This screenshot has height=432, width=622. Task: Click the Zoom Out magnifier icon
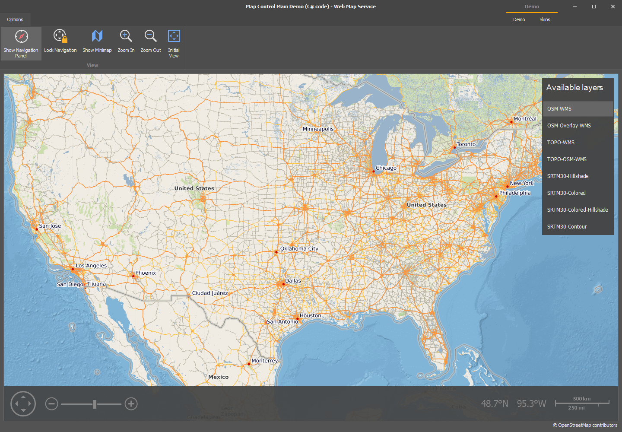tap(150, 36)
